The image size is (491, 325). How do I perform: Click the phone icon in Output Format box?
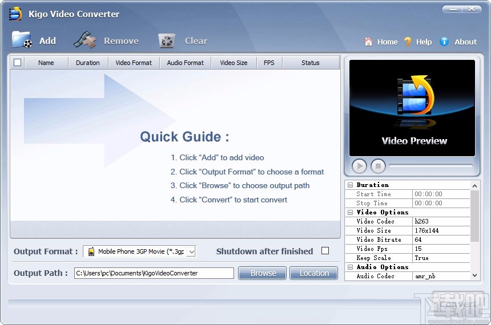point(91,251)
